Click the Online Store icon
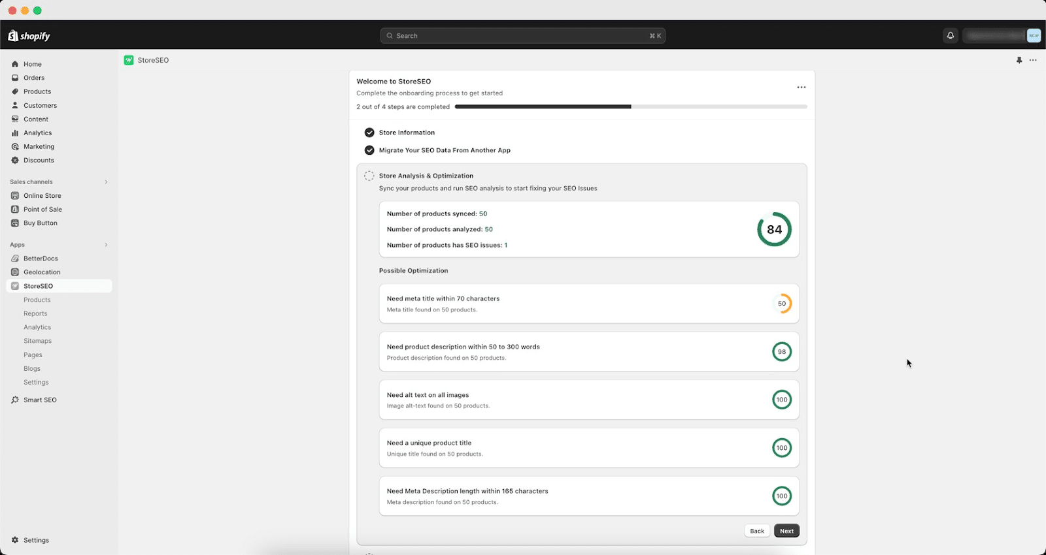 pos(15,195)
